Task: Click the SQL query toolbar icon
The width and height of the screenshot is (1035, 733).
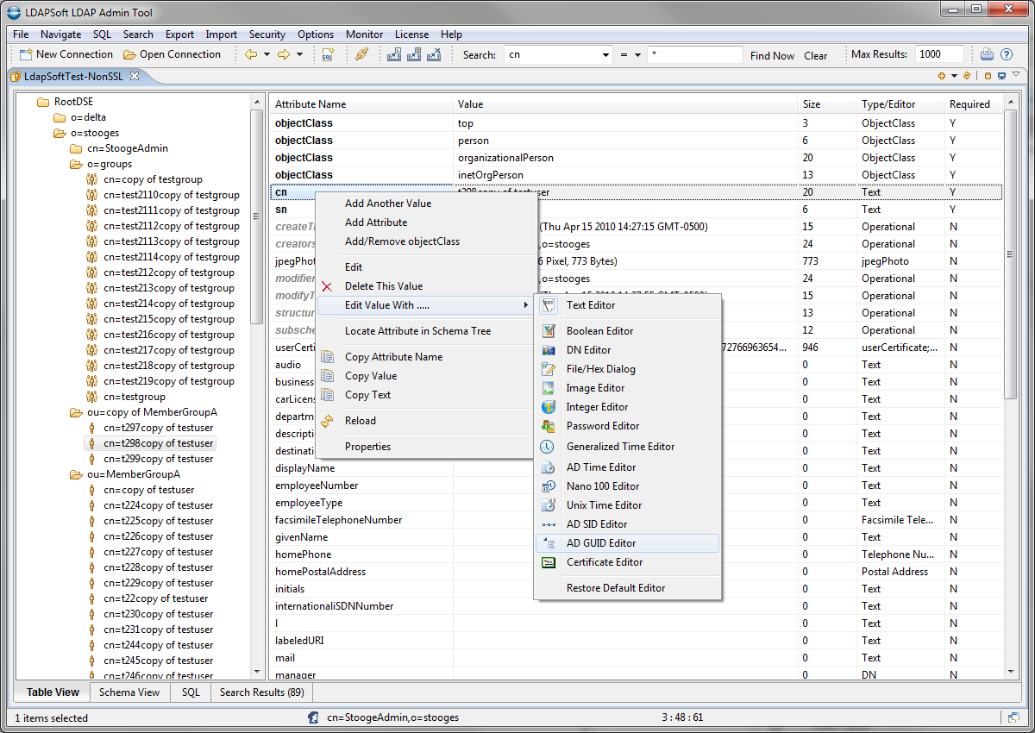Action: pyautogui.click(x=328, y=54)
